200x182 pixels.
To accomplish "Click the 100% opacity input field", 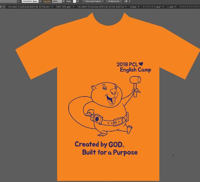I will [57, 2].
